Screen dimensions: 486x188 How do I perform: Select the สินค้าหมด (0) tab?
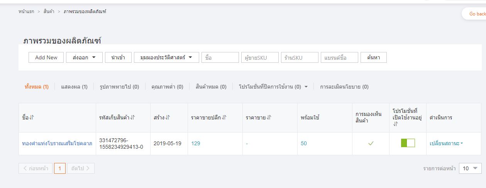tap(211, 87)
